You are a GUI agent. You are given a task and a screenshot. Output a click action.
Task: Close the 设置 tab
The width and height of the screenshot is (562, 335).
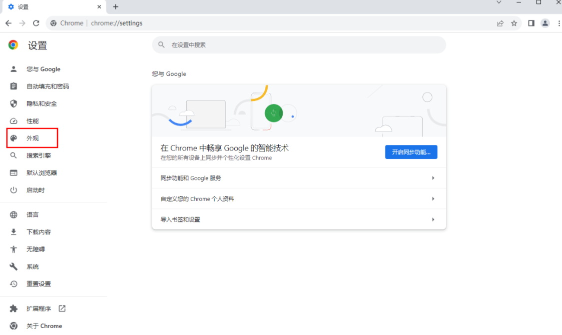point(99,7)
